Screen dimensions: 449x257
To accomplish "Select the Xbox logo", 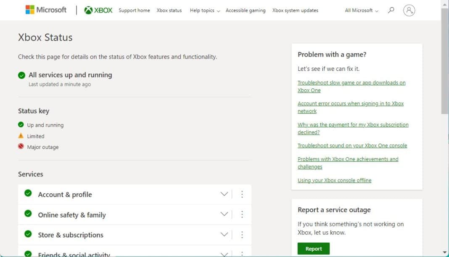I will (x=98, y=9).
